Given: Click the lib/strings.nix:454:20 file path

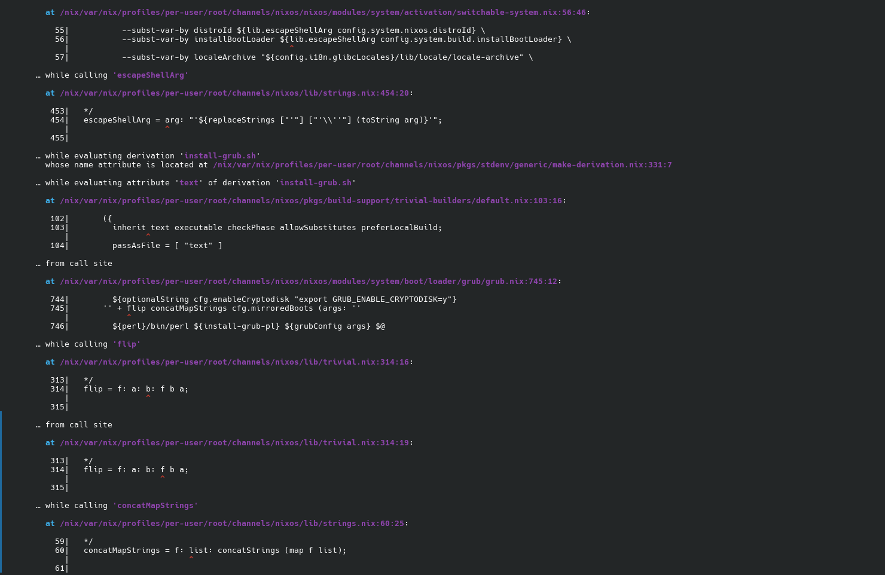Looking at the screenshot, I should coord(234,93).
